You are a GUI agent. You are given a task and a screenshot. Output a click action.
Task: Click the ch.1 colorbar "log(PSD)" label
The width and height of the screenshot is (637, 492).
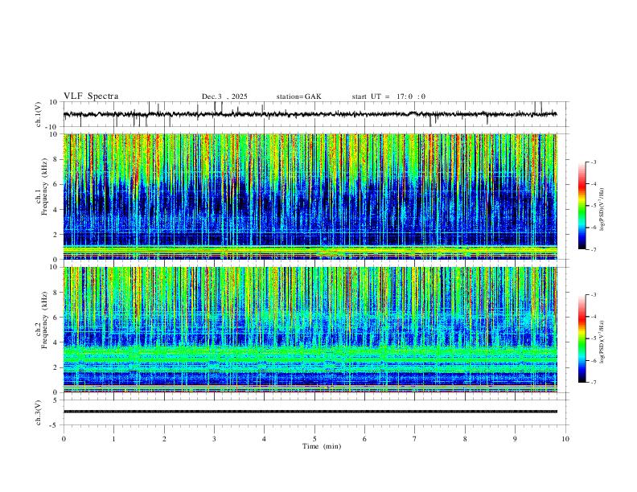coord(602,210)
